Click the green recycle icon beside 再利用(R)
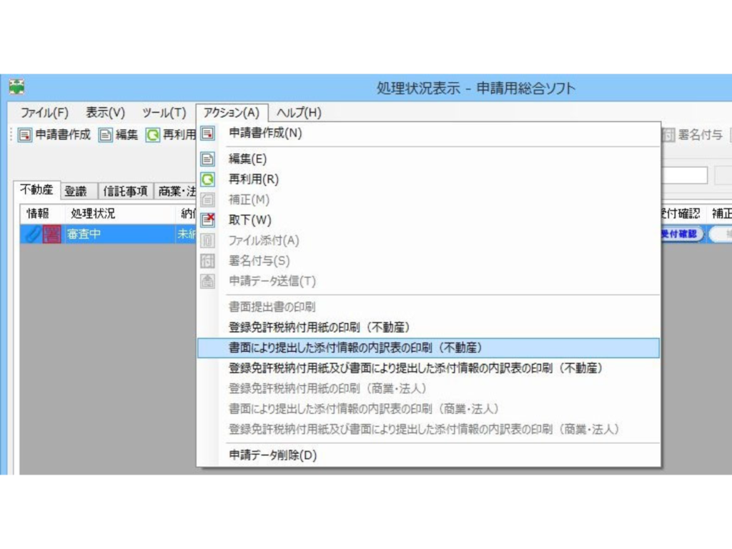Image resolution: width=732 pixels, height=549 pixels. coord(207,179)
